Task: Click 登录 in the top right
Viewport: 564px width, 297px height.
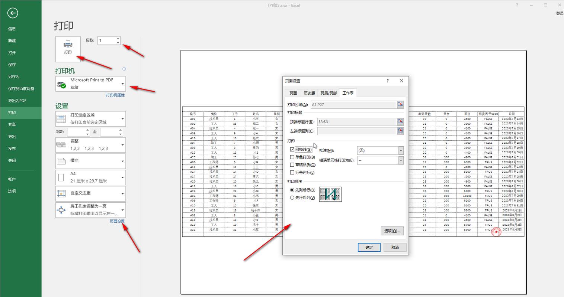Action: pyautogui.click(x=560, y=14)
